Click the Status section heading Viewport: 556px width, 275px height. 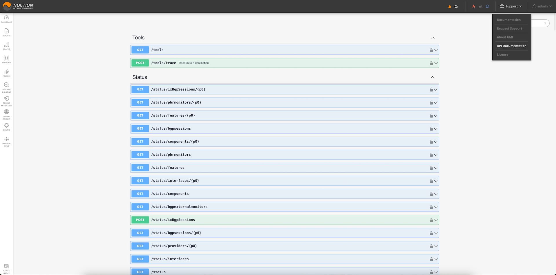pyautogui.click(x=140, y=77)
